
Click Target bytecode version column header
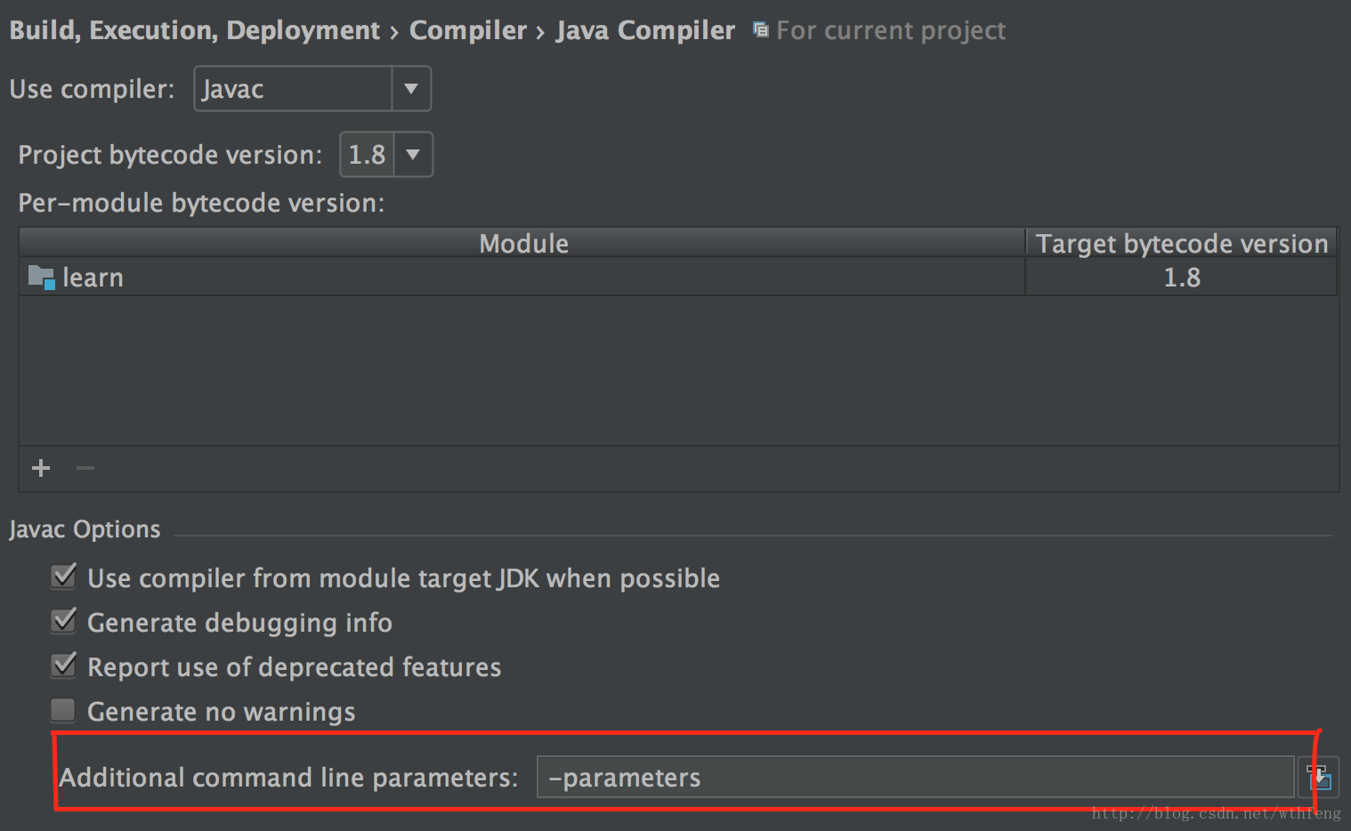click(x=1182, y=243)
